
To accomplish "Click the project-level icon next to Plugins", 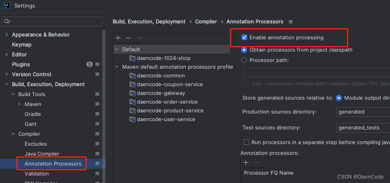I will (x=97, y=64).
